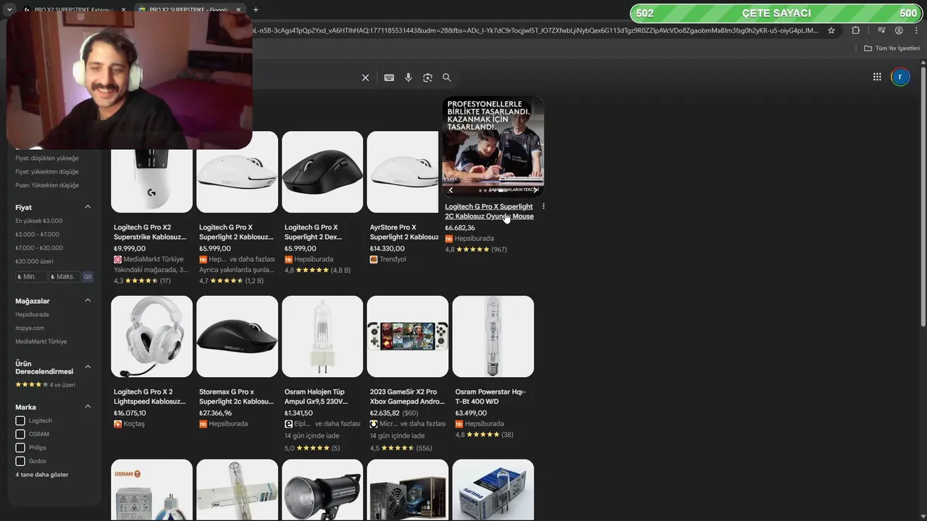Clear the Google search box text
The image size is (927, 521).
coord(365,77)
